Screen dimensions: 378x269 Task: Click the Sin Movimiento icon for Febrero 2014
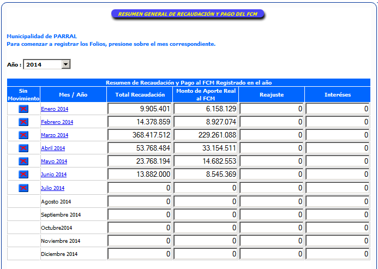pyautogui.click(x=23, y=122)
